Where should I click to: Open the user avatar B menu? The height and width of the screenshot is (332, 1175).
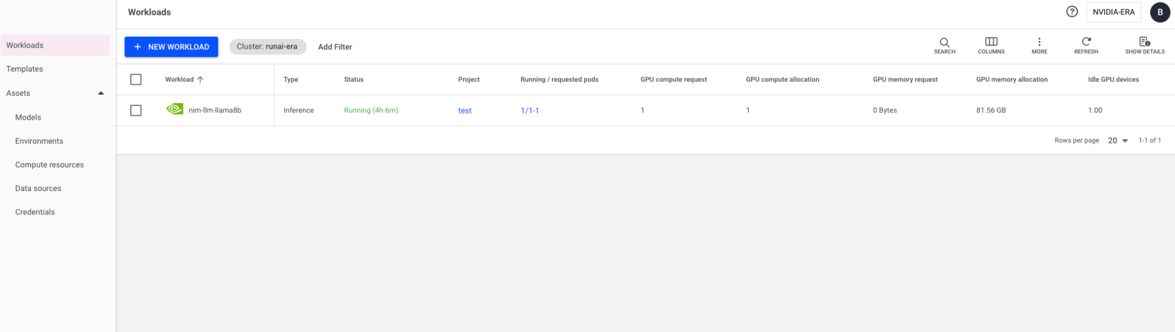click(x=1160, y=12)
